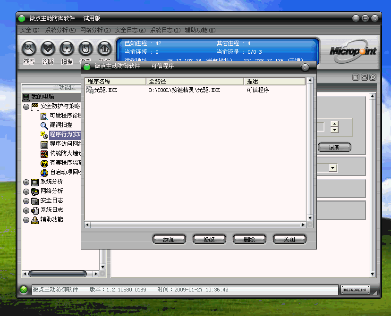Click the 自启动项回收 icon
The image size is (391, 316).
pyautogui.click(x=44, y=173)
